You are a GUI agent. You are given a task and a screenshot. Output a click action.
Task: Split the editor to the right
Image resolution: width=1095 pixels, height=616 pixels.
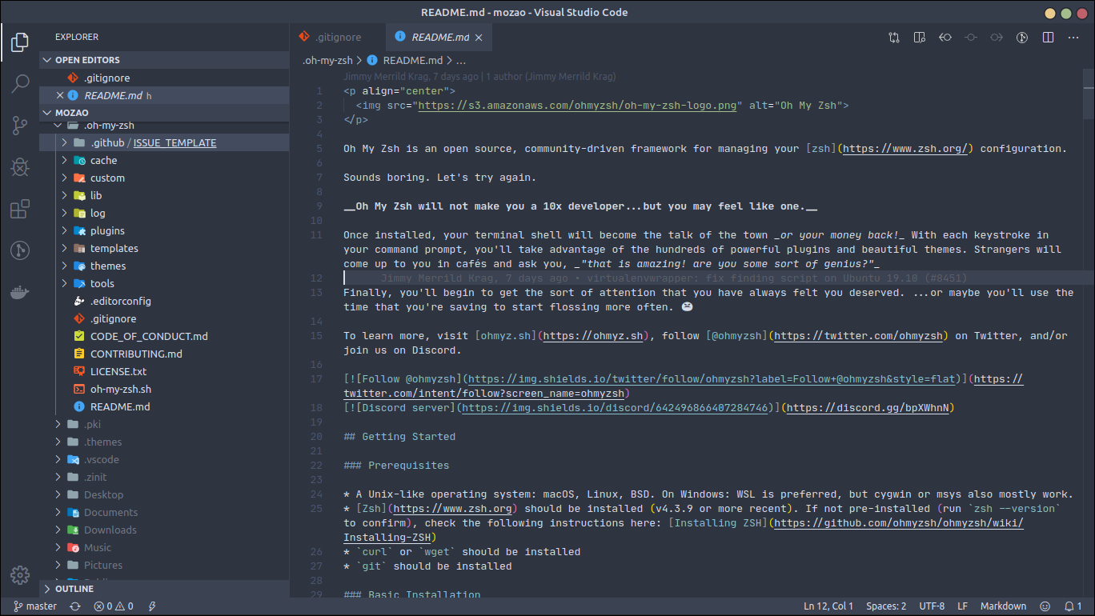[1048, 37]
